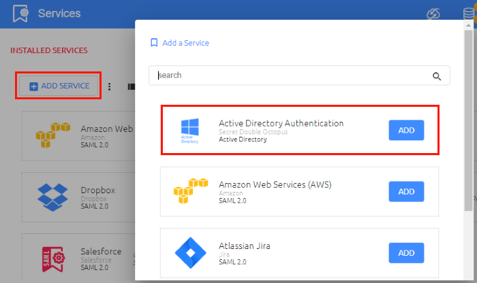The width and height of the screenshot is (477, 283).
Task: Click the Active Directory Windows logo icon
Action: pos(190,131)
